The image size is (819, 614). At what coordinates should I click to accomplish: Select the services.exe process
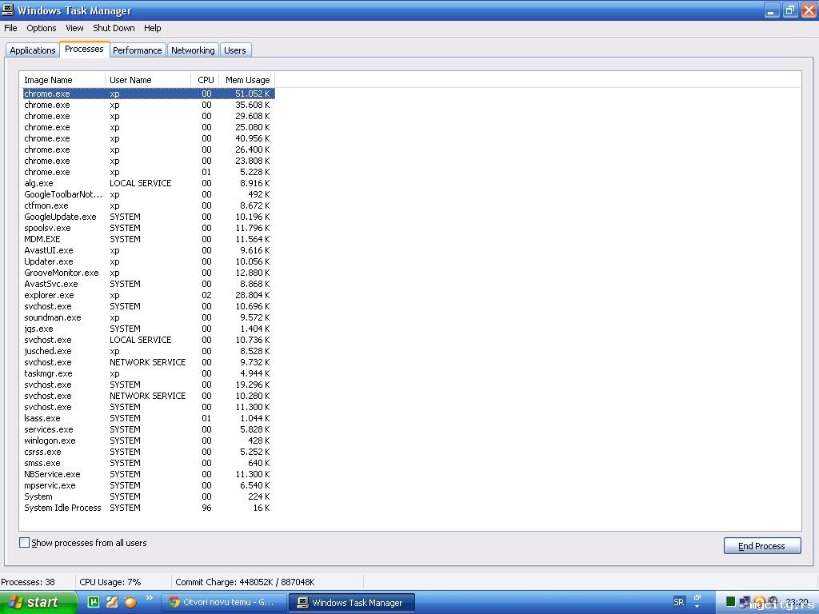tap(148, 429)
